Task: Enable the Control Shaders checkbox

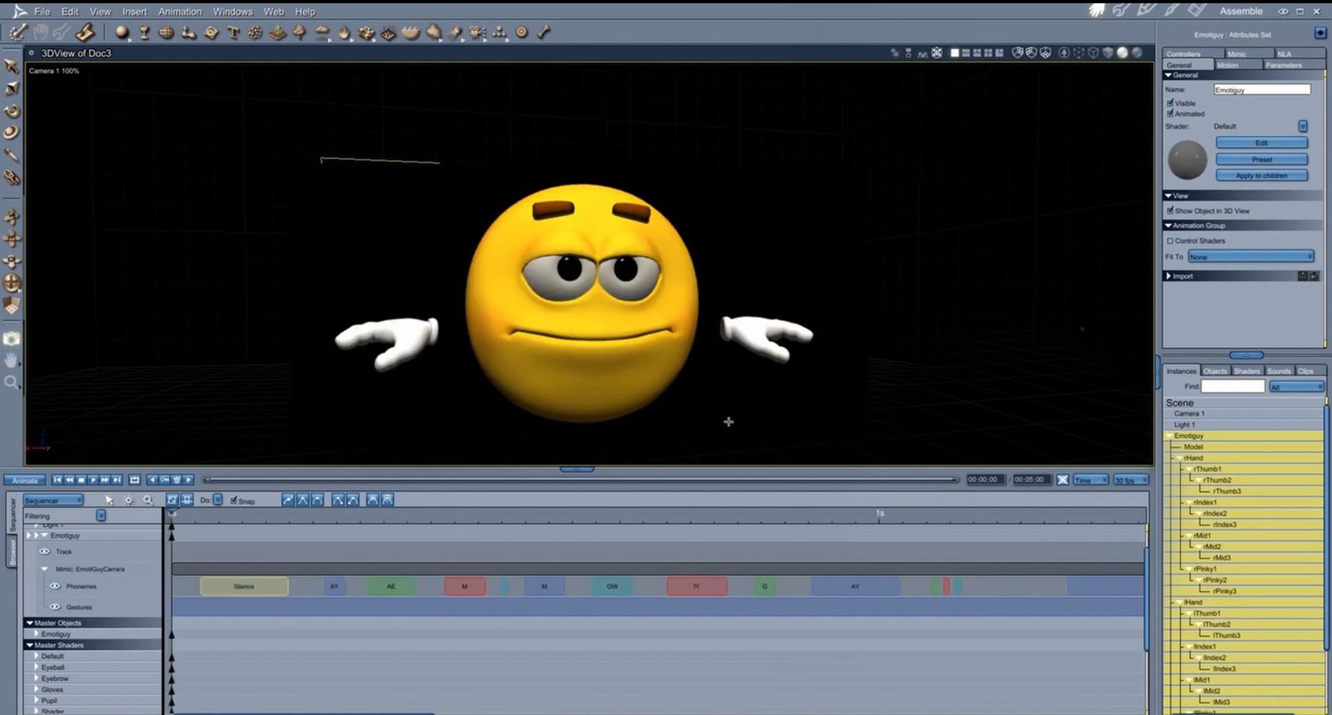Action: pos(1170,241)
